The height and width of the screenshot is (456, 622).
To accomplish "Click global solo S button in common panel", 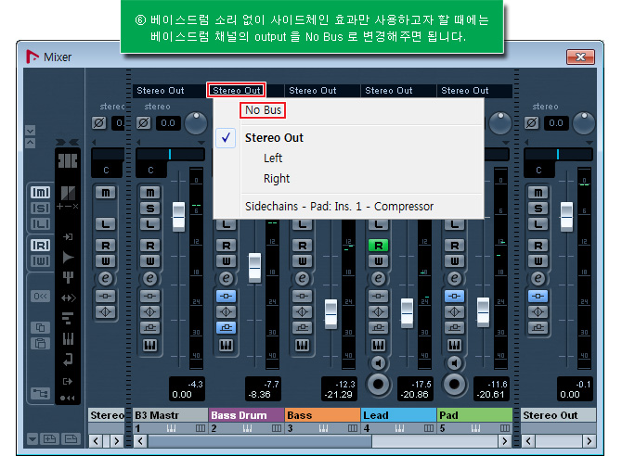I will coord(41,209).
